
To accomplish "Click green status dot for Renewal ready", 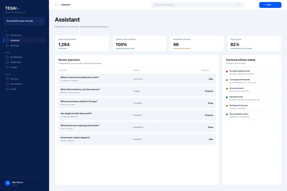I will (227, 97).
